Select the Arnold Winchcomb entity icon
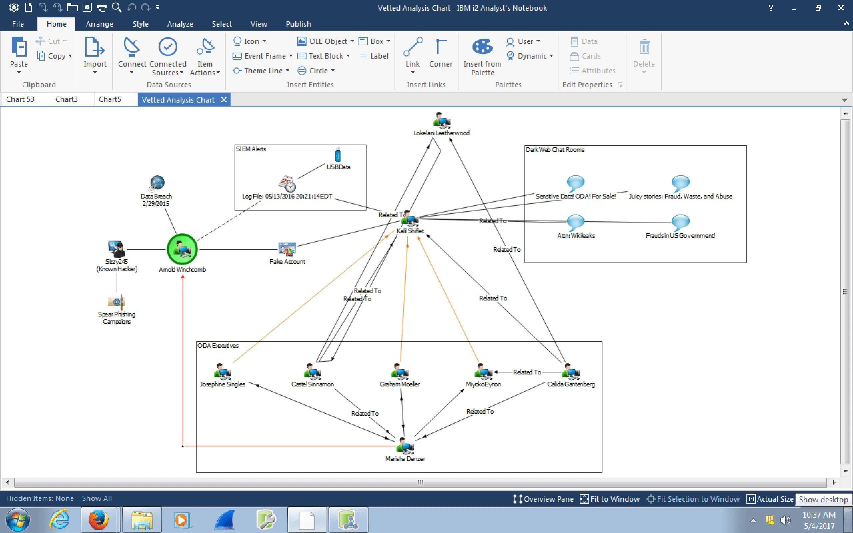 (x=182, y=249)
